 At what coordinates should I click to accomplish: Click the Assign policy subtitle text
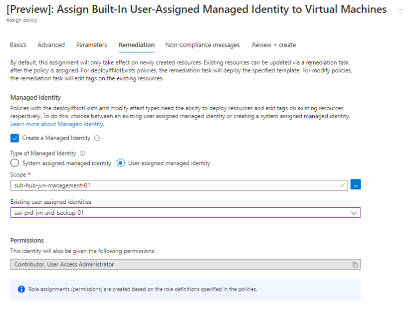click(21, 20)
